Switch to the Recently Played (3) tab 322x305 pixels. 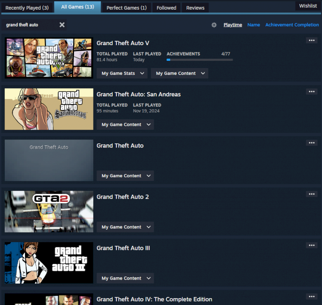(27, 8)
